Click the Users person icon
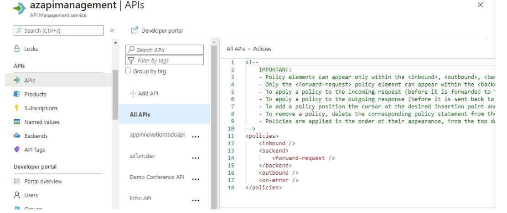This screenshot has height=213, width=507. (x=17, y=195)
